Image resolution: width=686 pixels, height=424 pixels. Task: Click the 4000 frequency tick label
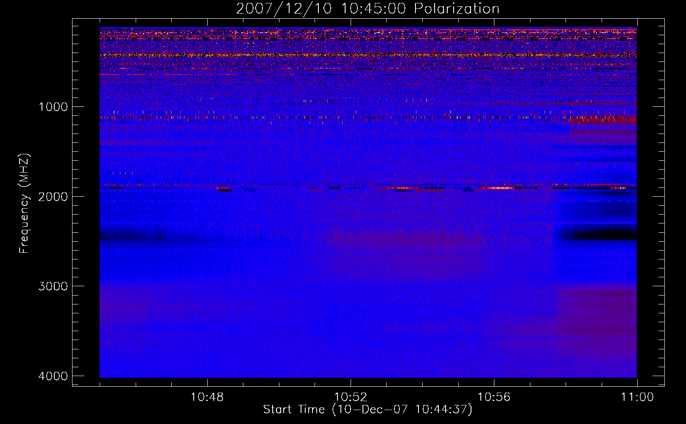[x=53, y=376]
